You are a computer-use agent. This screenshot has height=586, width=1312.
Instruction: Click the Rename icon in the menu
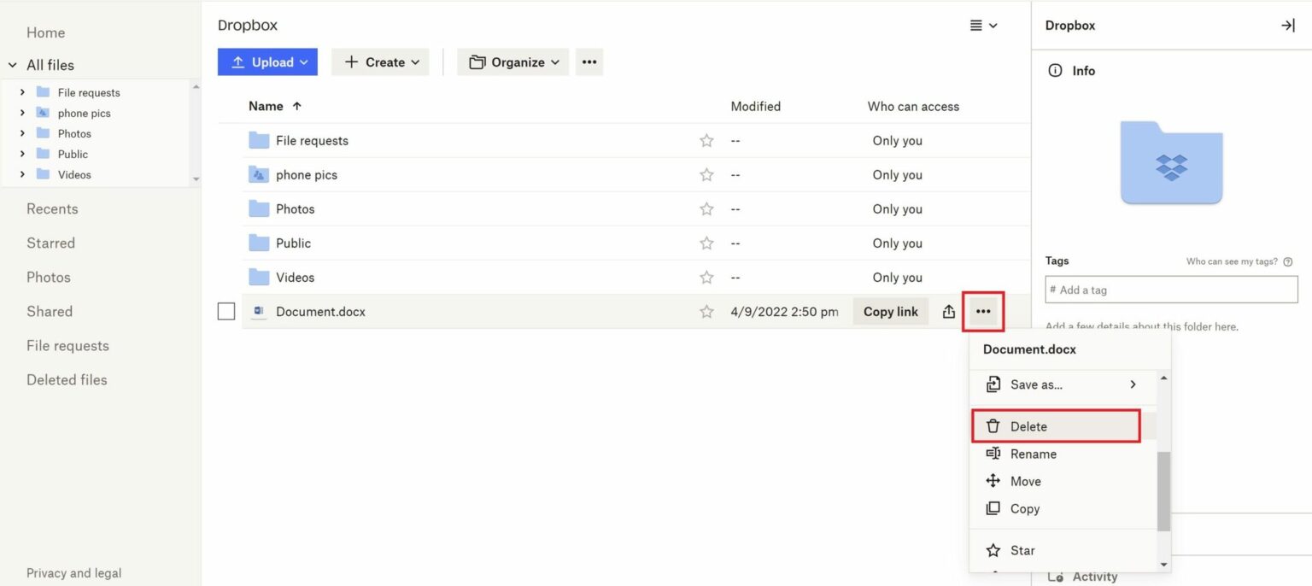tap(993, 454)
